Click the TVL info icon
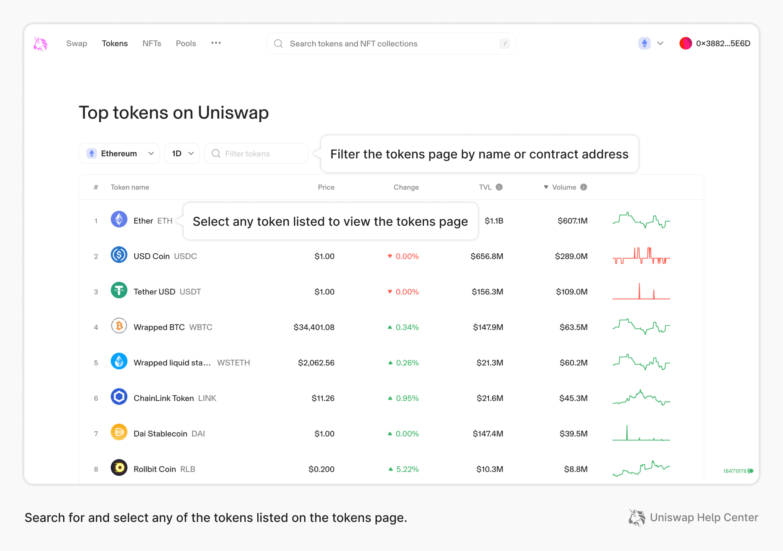The image size is (783, 551). coord(499,187)
